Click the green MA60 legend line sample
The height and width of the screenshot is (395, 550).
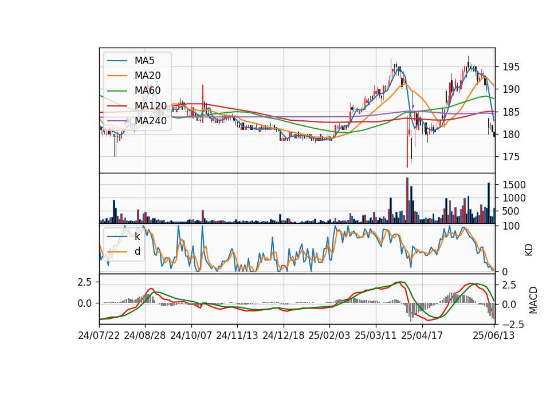point(117,91)
